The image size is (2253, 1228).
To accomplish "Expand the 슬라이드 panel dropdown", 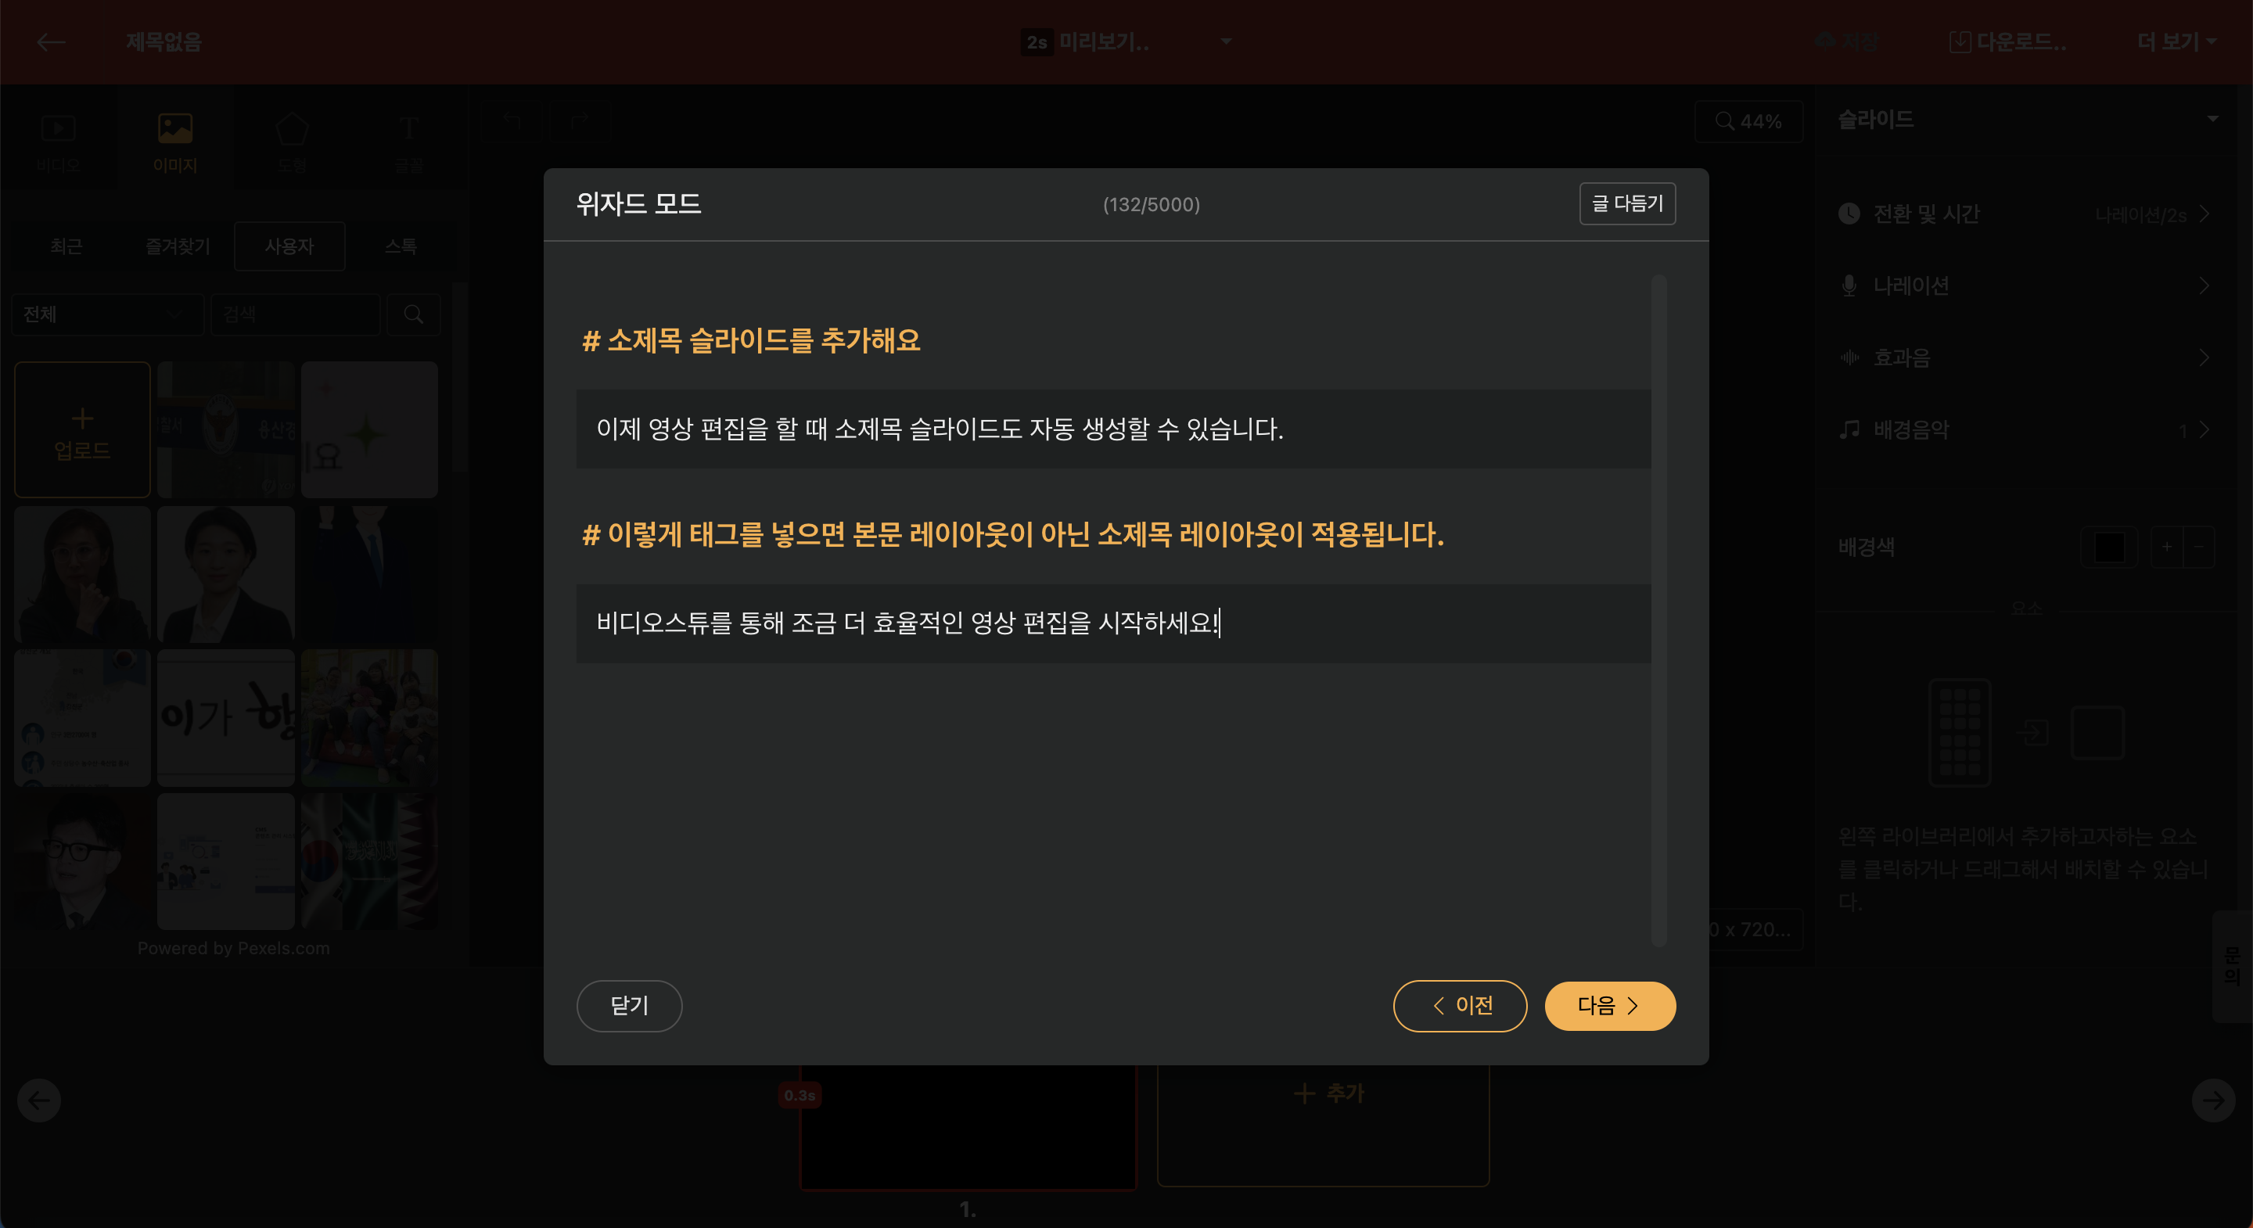I will click(x=2212, y=119).
